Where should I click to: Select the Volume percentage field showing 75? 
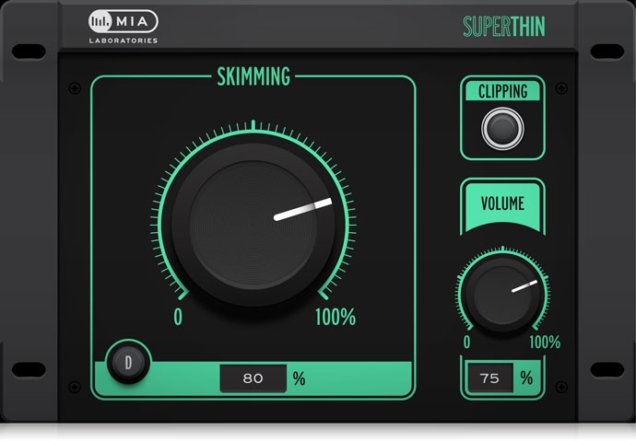point(489,377)
